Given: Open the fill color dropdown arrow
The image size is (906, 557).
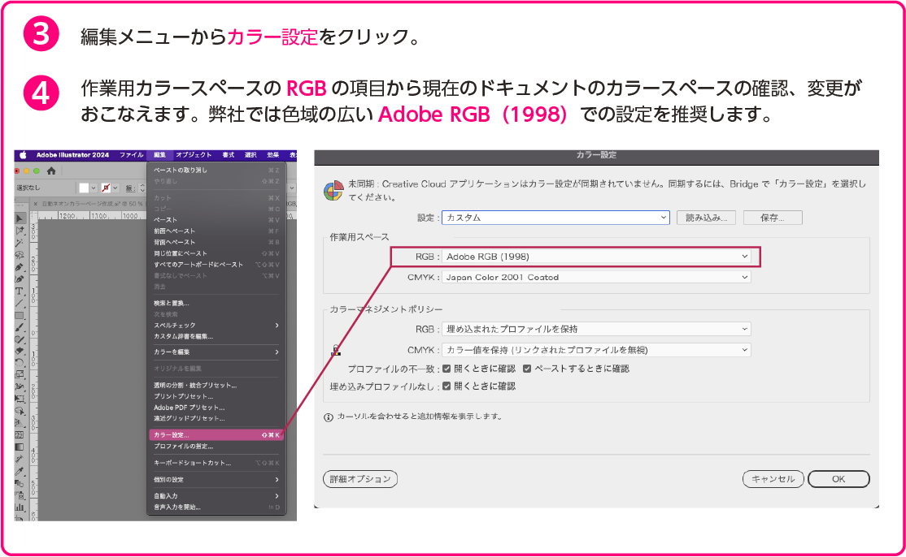Looking at the screenshot, I should point(94,188).
